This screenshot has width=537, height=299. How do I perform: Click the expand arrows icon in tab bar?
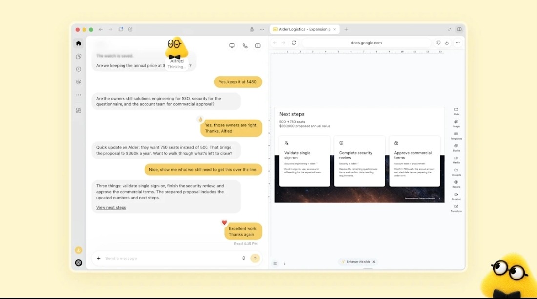(449, 29)
